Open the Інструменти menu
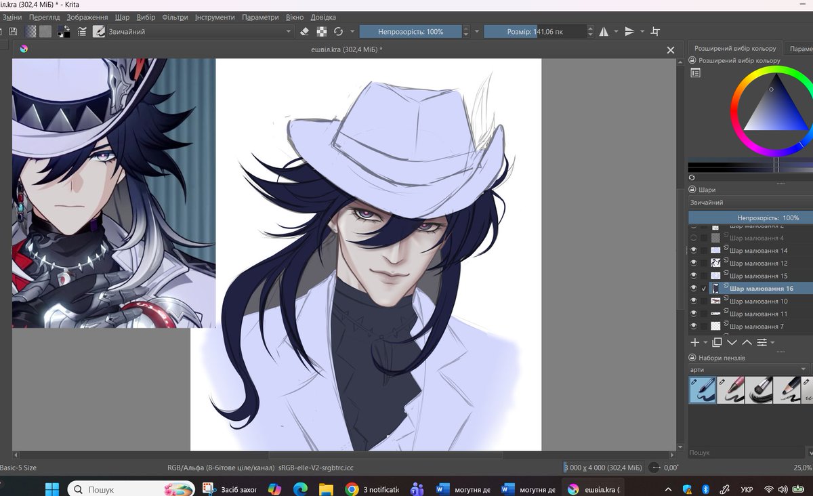This screenshot has height=496, width=813. [215, 17]
